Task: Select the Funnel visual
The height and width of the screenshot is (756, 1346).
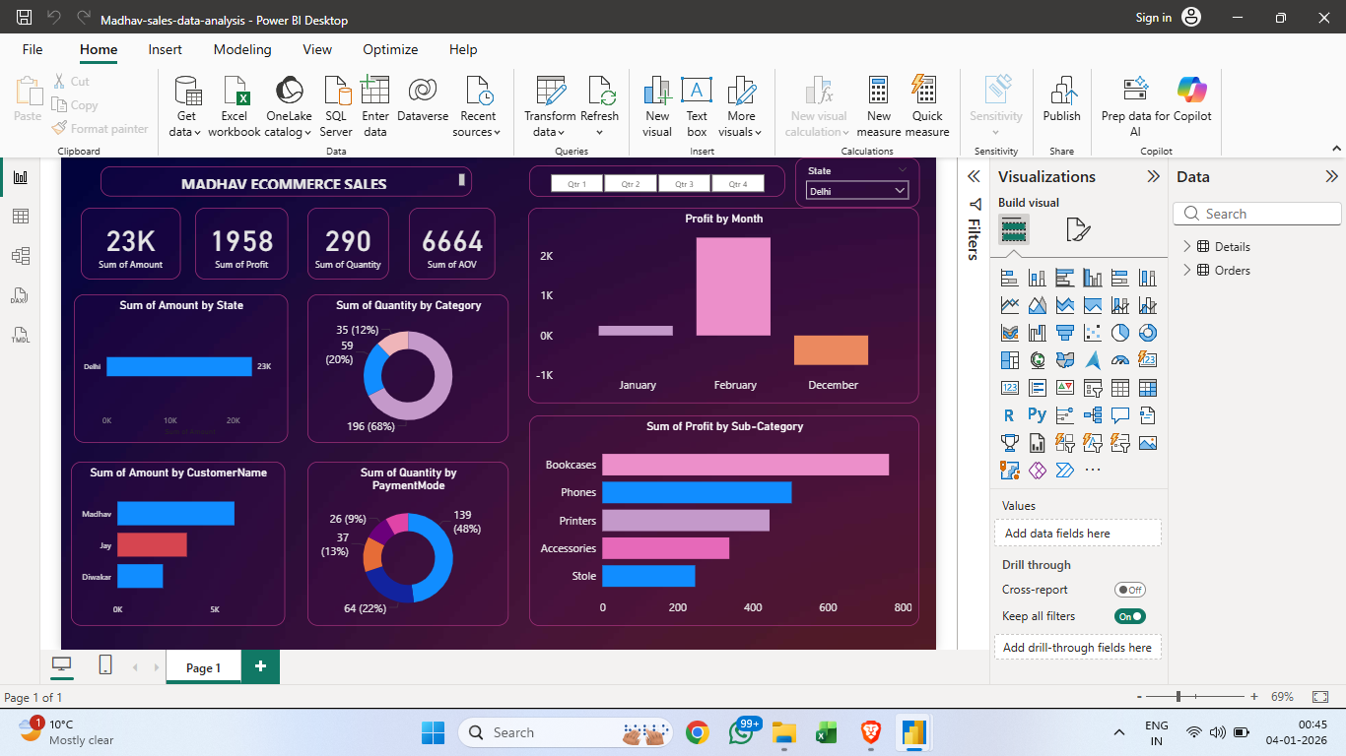Action: pyautogui.click(x=1064, y=333)
